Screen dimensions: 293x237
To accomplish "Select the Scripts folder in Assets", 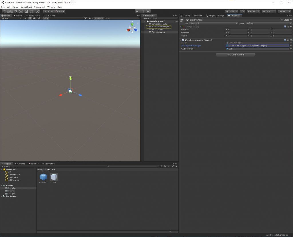I will tap(11, 194).
